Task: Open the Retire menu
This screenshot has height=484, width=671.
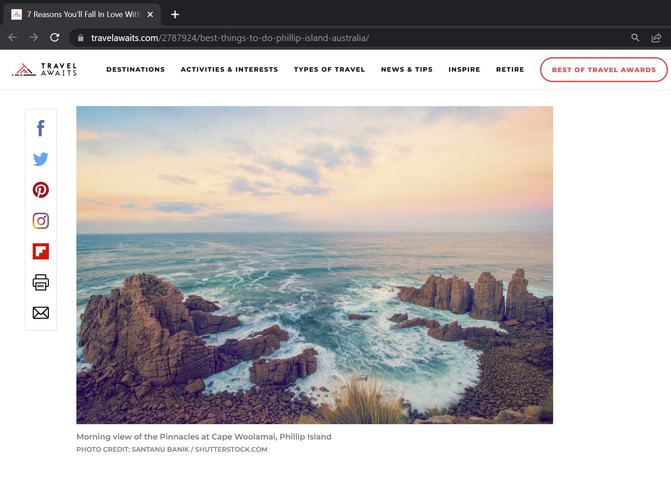Action: click(510, 69)
